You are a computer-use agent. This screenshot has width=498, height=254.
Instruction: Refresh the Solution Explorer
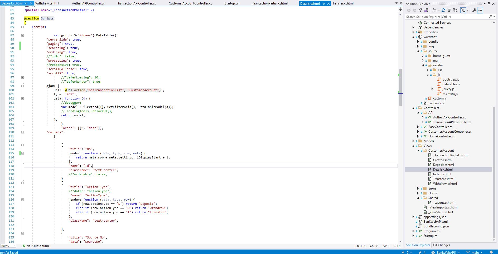443,11
